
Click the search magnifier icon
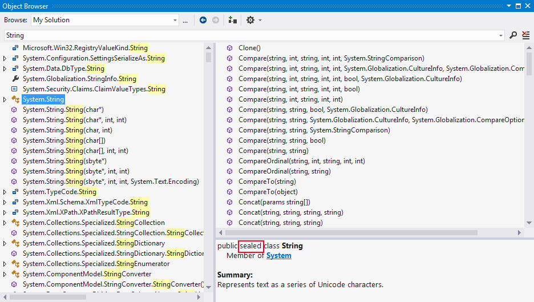[x=513, y=35]
